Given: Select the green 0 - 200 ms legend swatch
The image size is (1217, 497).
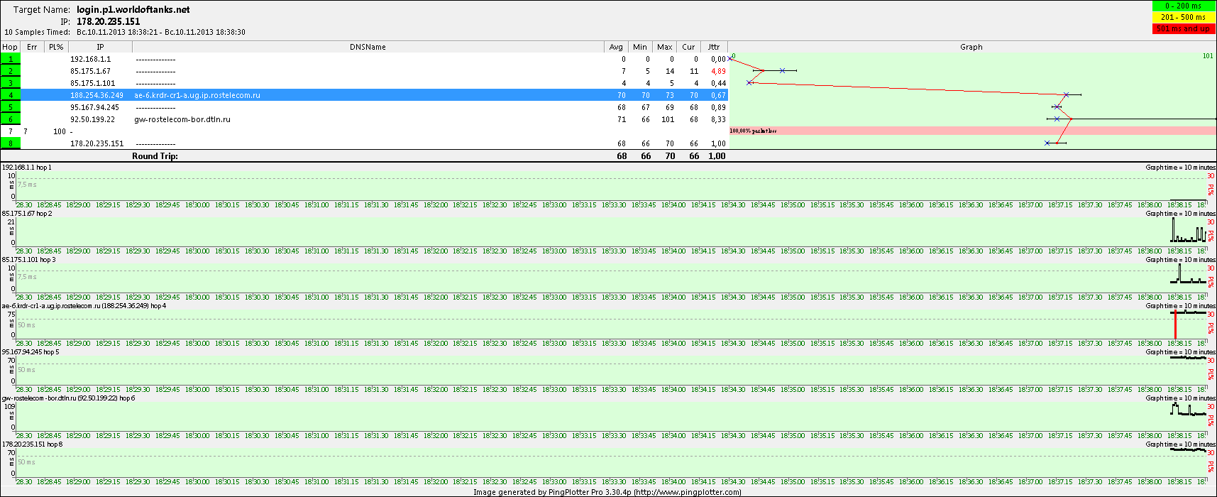Looking at the screenshot, I should tap(1184, 6).
